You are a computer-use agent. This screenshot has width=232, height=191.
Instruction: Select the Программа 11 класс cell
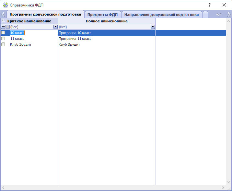click(x=75, y=39)
